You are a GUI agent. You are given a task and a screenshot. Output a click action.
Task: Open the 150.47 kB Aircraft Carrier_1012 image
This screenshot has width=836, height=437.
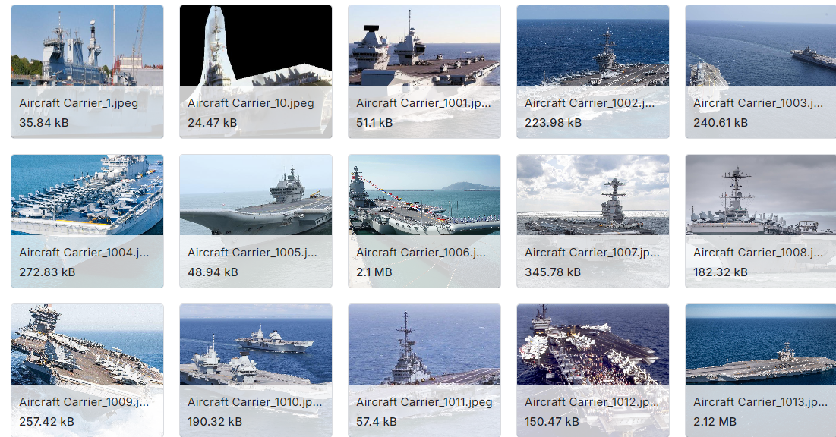(593, 370)
